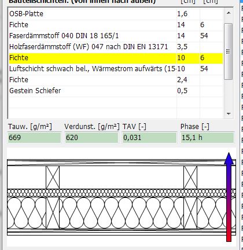Select the Gestein Schiefer layer row
This screenshot has height=250, width=243.
(x=116, y=91)
